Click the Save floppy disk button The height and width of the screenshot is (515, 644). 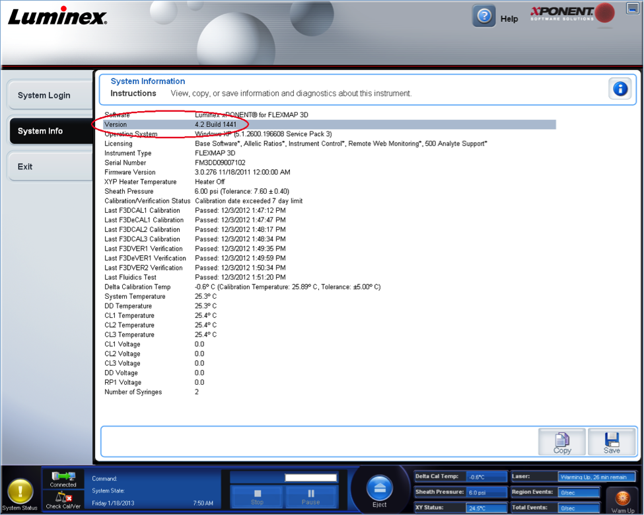tap(612, 442)
